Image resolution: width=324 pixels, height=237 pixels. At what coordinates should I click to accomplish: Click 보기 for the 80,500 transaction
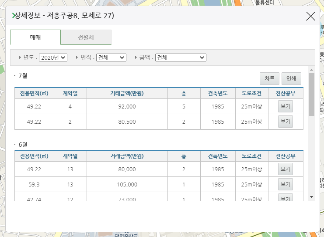click(286, 122)
